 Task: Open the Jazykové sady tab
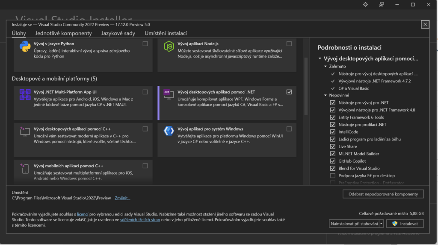[118, 33]
